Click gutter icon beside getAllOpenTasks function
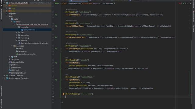The height and width of the screenshot is (109, 195). pyautogui.click(x=56, y=26)
